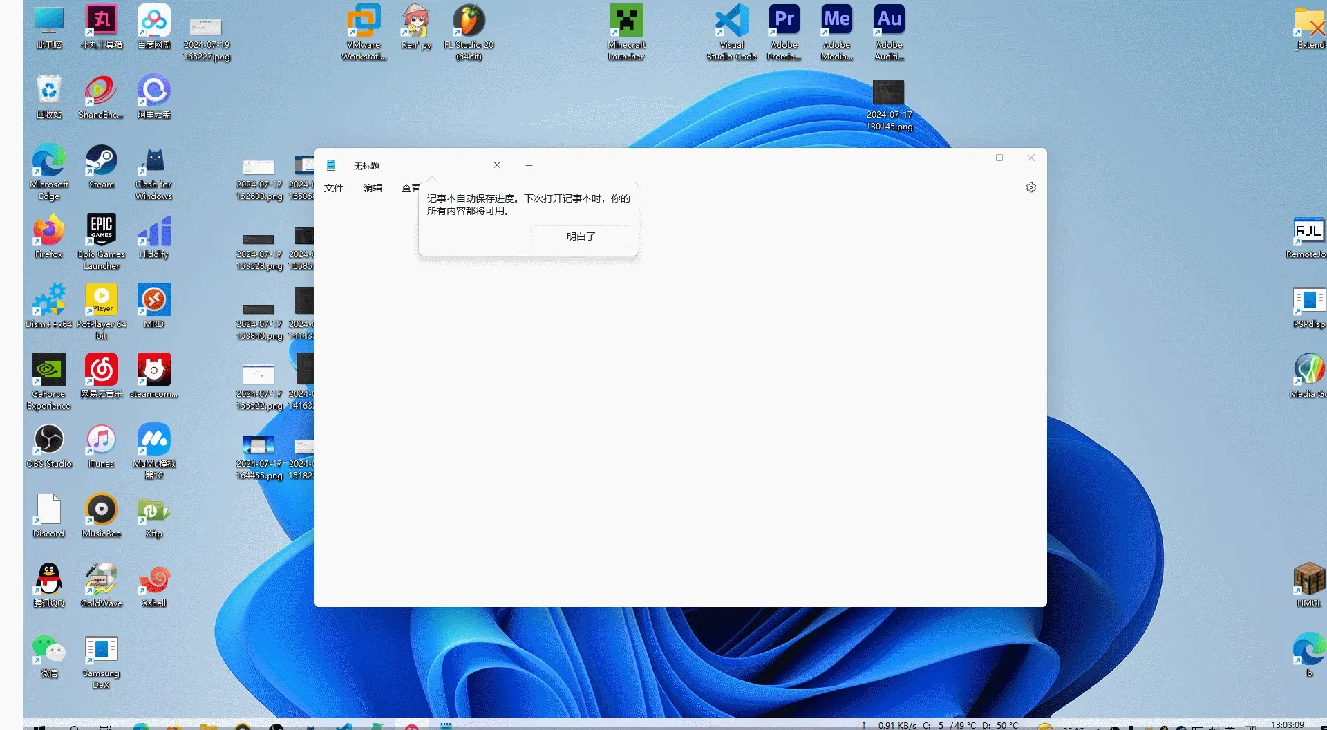The width and height of the screenshot is (1327, 730).
Task: Add a new Notepad tab
Action: pos(529,166)
